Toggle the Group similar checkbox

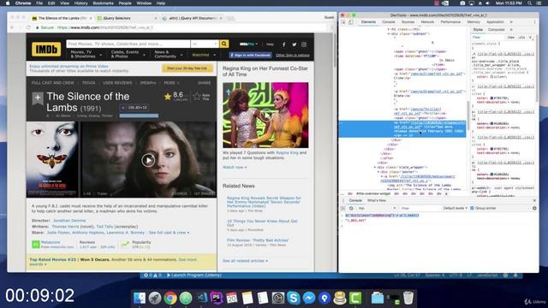click(472, 208)
